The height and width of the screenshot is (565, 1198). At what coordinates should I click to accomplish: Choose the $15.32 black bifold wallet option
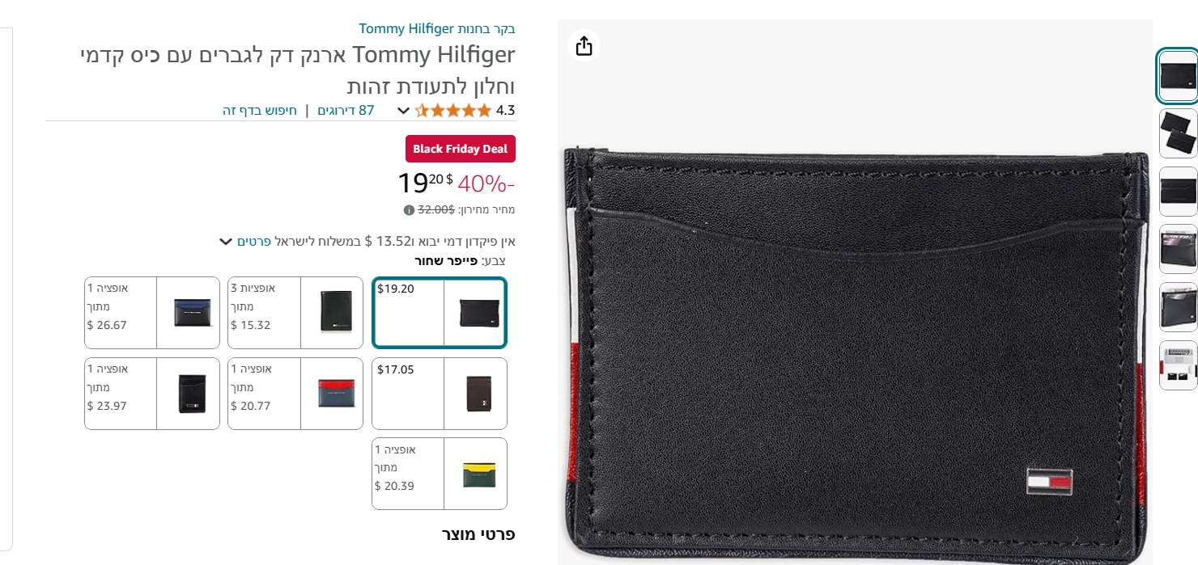(295, 313)
